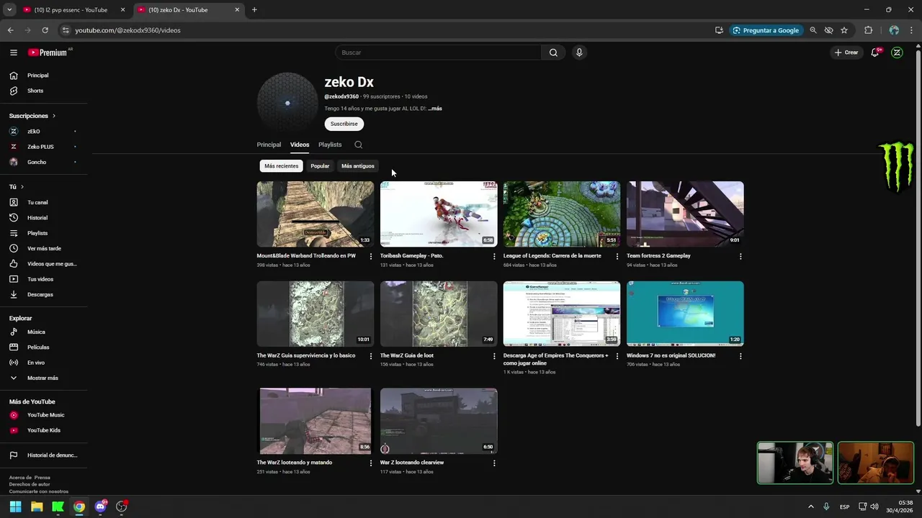Click the Crear button

pos(846,53)
